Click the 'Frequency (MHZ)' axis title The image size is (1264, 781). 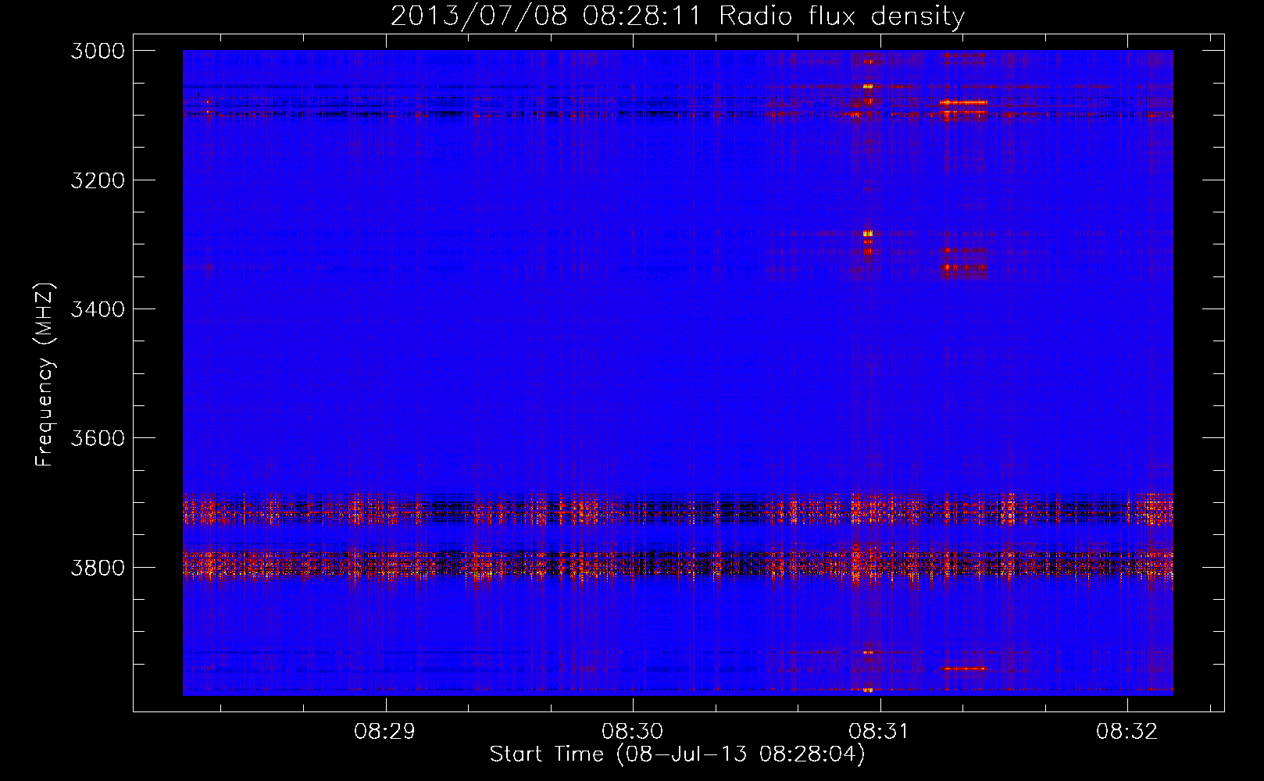click(x=45, y=375)
